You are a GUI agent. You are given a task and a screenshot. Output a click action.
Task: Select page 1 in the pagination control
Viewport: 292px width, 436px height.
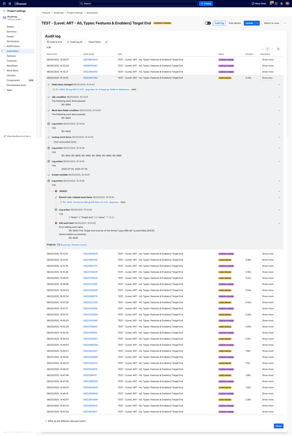click(267, 49)
